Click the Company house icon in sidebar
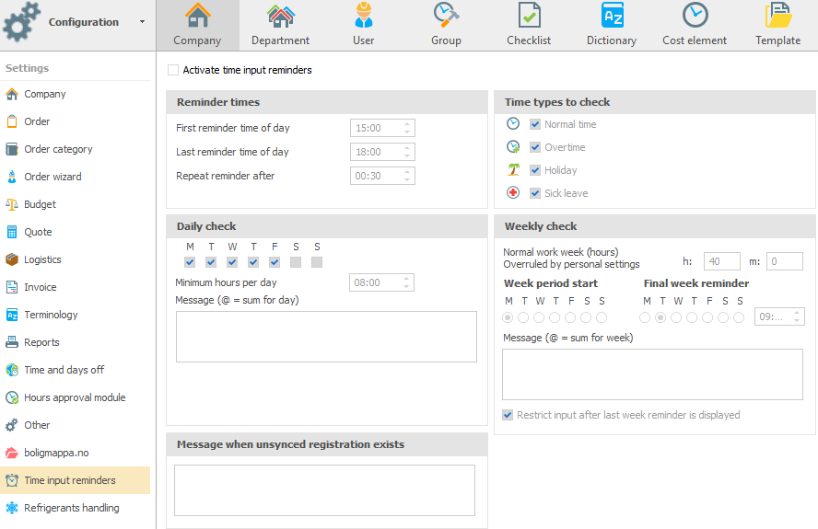Screen dimensions: 818x529 coord(12,95)
